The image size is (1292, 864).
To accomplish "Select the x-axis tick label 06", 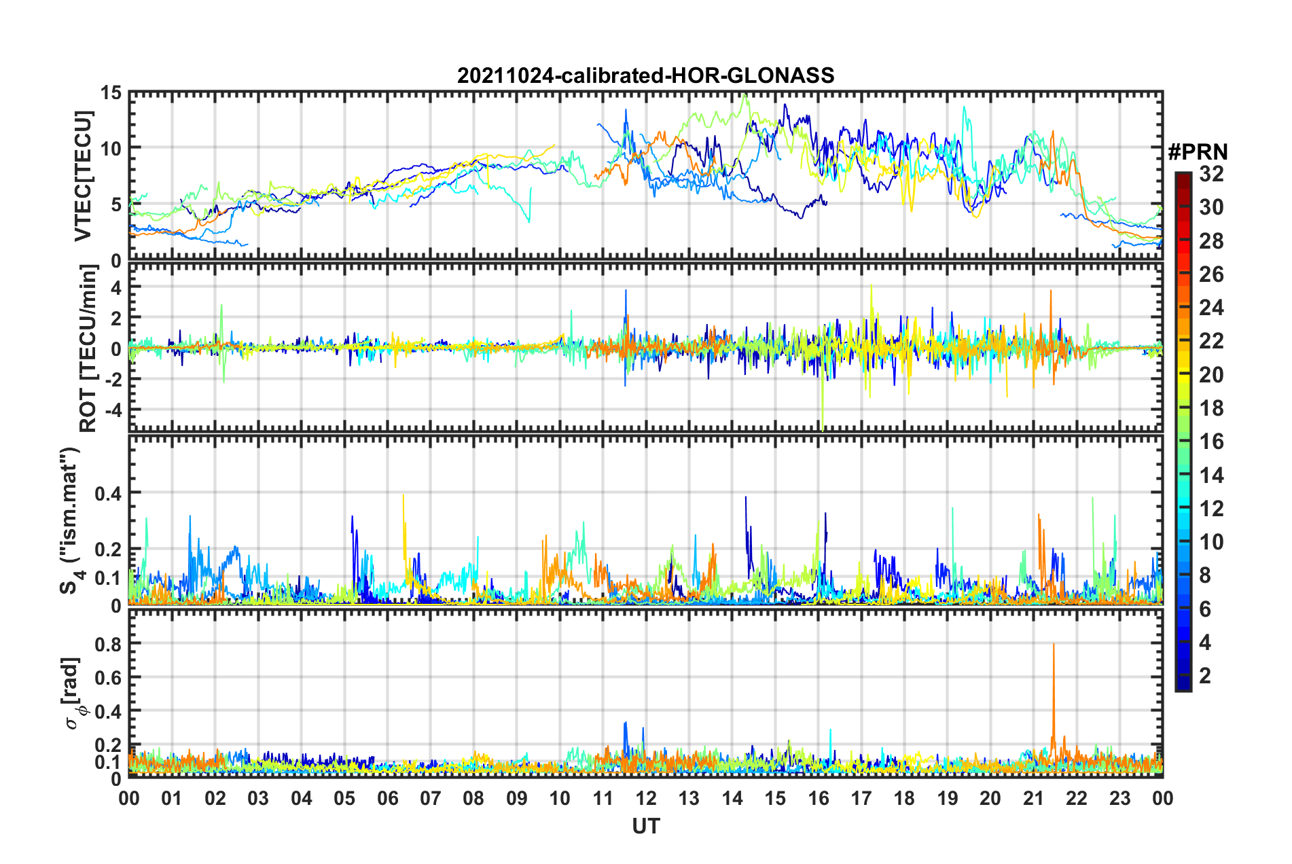I will tap(387, 798).
